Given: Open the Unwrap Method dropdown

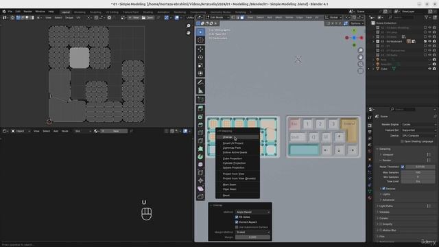Looking at the screenshot, I should (x=253, y=212).
